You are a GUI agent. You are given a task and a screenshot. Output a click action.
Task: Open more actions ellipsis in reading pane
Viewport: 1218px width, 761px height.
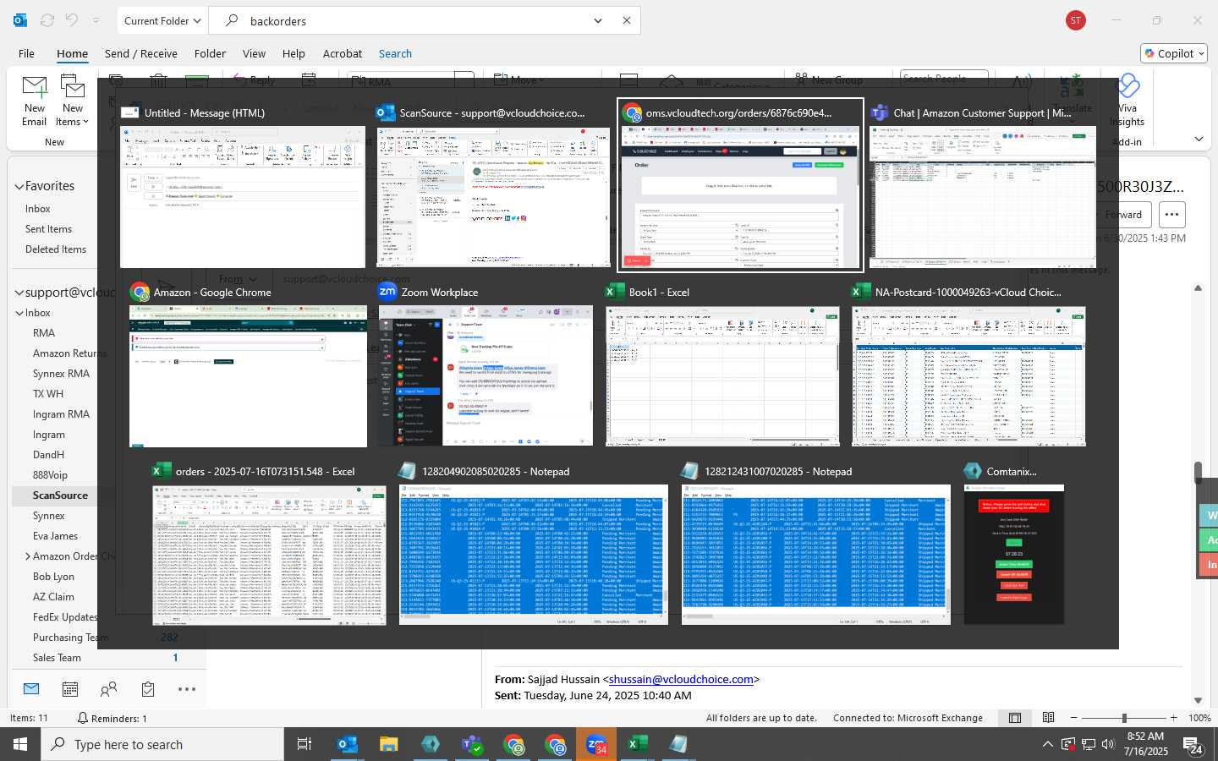1171,214
